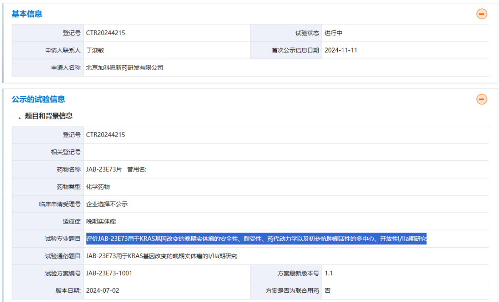
Task: Click applicant contact name 于淑敏
Action: (x=95, y=50)
